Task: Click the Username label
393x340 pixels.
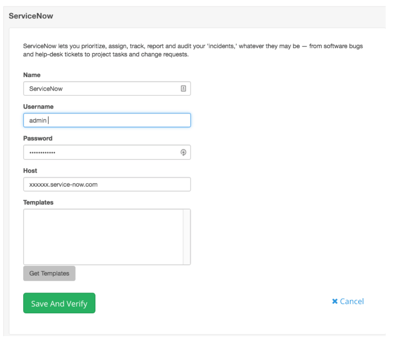Action: click(38, 107)
